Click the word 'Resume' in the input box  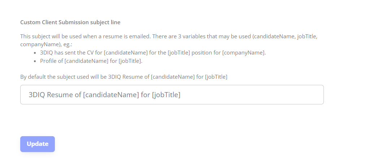point(60,95)
